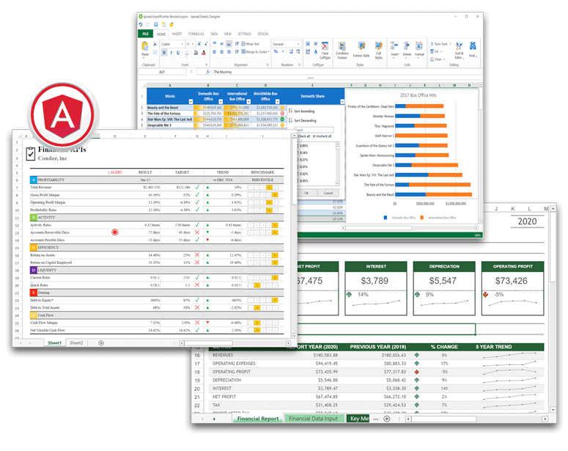Viewport: 568px width, 451px height.
Task: Toggle Underline formatting in the Fonts group
Action: click(x=178, y=53)
